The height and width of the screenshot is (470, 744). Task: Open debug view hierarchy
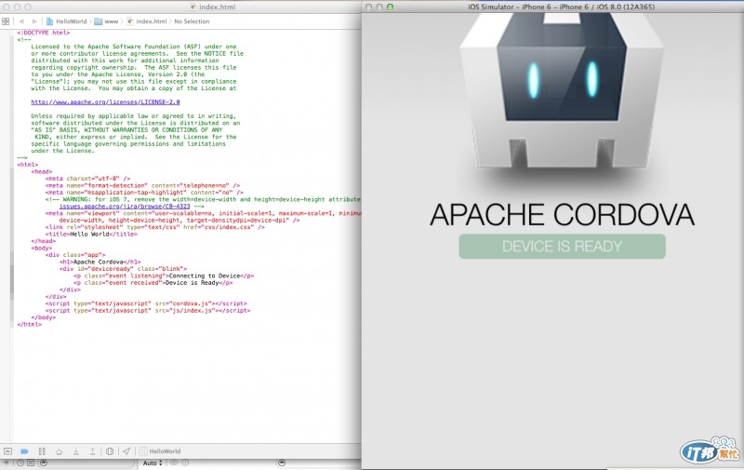[110, 451]
